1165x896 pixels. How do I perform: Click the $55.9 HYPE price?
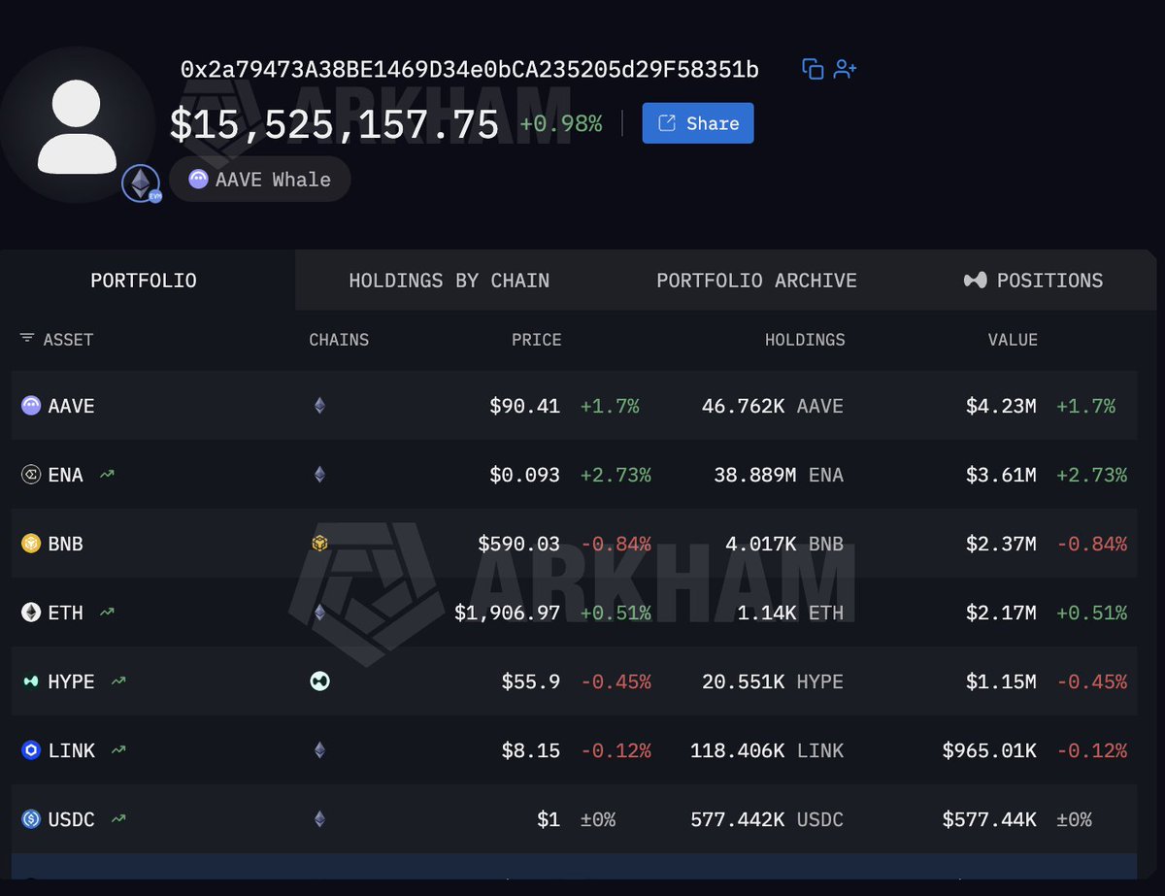(x=531, y=681)
